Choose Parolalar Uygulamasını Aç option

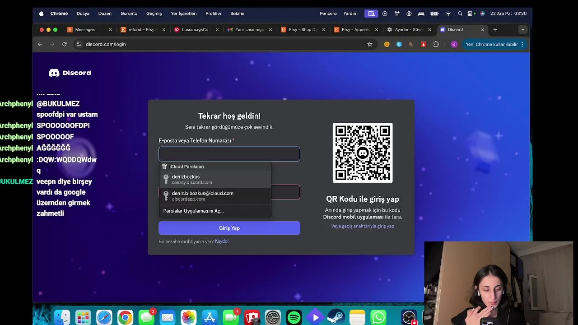(x=215, y=211)
